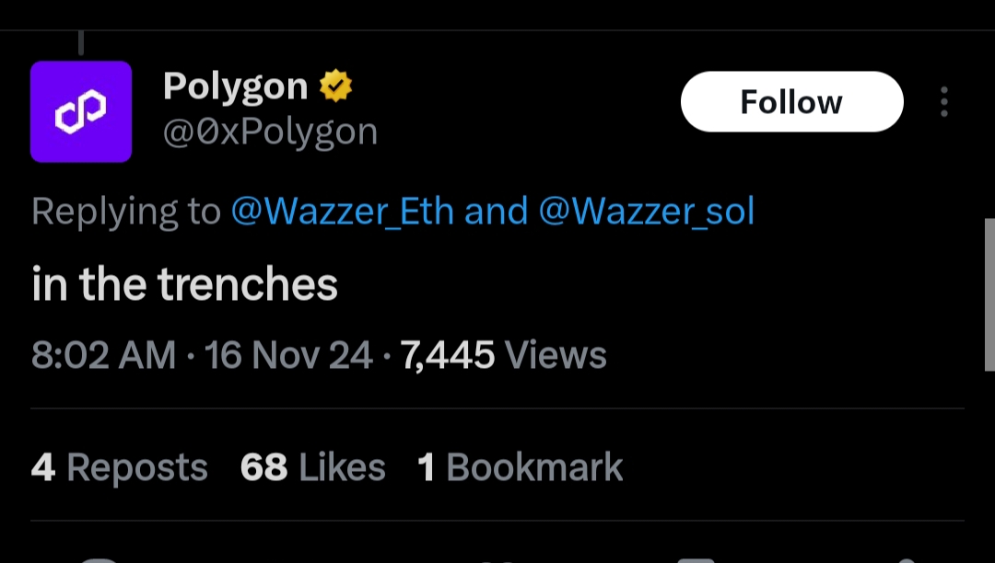Screen dimensions: 995x563
Task: Show the 68 Likes list
Action: [313, 467]
